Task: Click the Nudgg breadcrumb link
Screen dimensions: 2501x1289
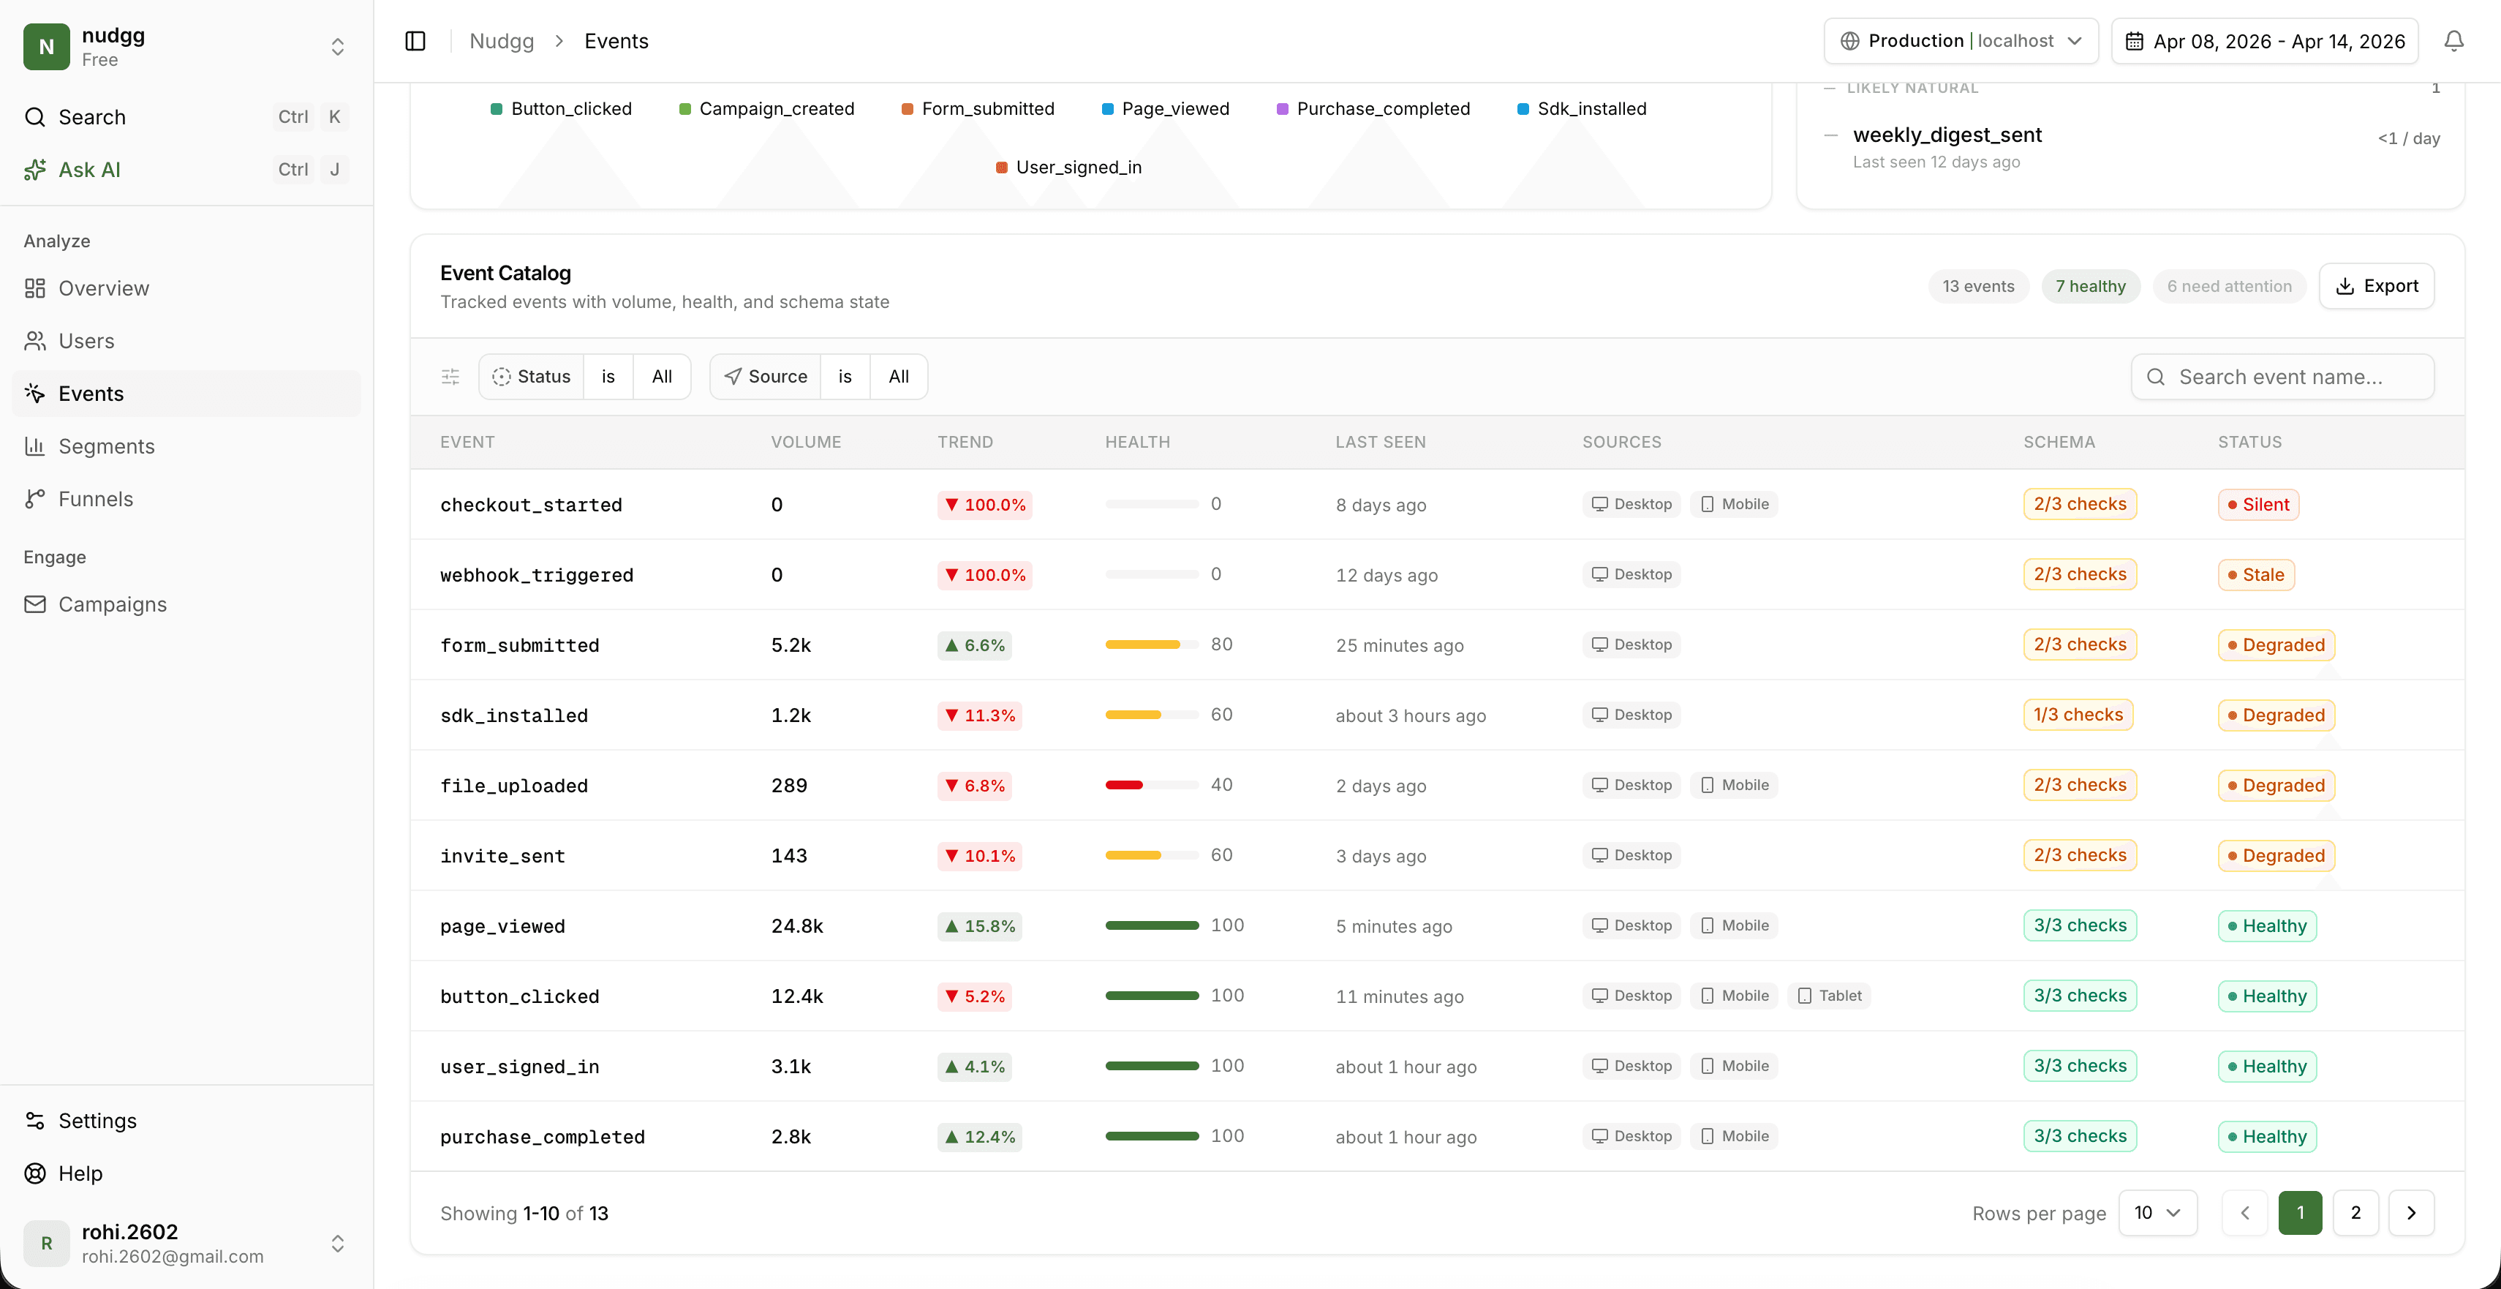Action: (501, 41)
